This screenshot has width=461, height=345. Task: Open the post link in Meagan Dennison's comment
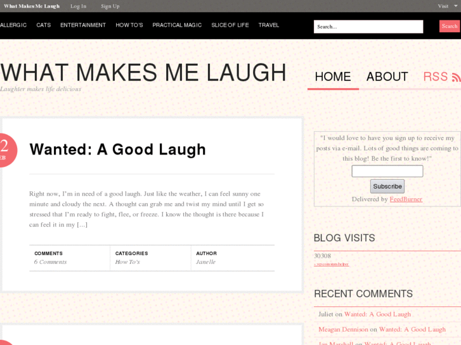412,330
